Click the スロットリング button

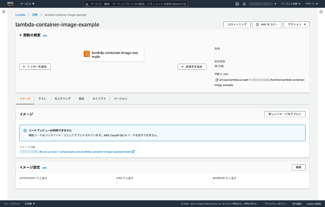coord(237,24)
